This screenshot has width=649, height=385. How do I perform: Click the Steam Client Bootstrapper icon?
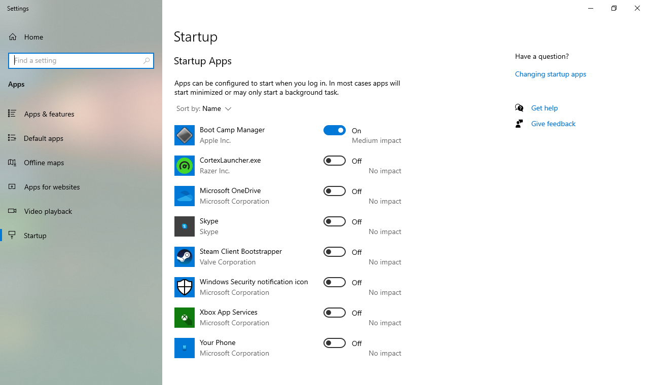pos(185,257)
